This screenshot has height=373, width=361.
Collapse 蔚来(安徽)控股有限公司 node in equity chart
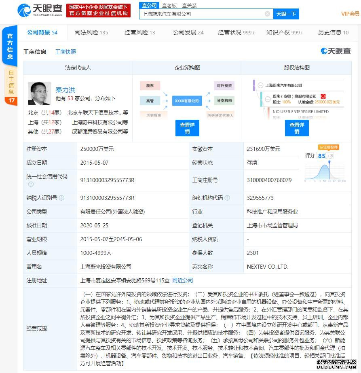coord(268,99)
